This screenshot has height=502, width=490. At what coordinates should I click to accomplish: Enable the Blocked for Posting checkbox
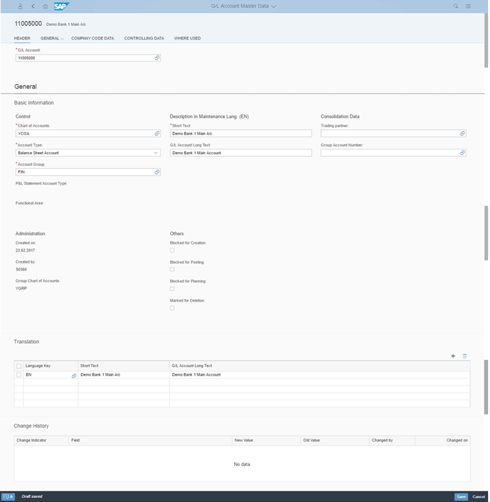172,269
